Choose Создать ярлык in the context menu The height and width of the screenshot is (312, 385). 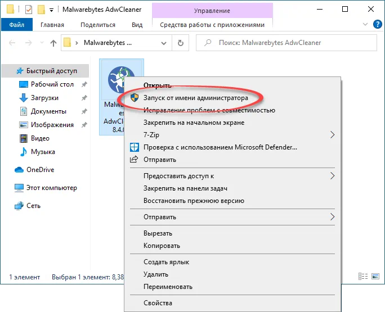(x=232, y=262)
